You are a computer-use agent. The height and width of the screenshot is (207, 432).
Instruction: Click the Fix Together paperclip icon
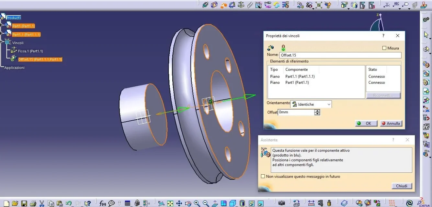(250, 5)
